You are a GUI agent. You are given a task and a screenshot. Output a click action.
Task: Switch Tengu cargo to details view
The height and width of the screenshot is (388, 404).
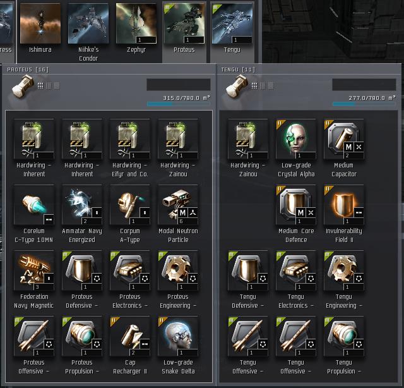pyautogui.click(x=263, y=86)
